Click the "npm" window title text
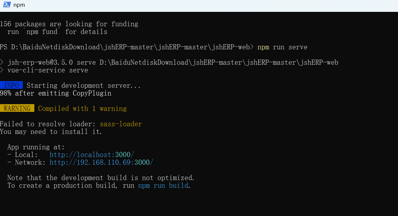The width and height of the screenshot is (398, 216). coord(19,5)
